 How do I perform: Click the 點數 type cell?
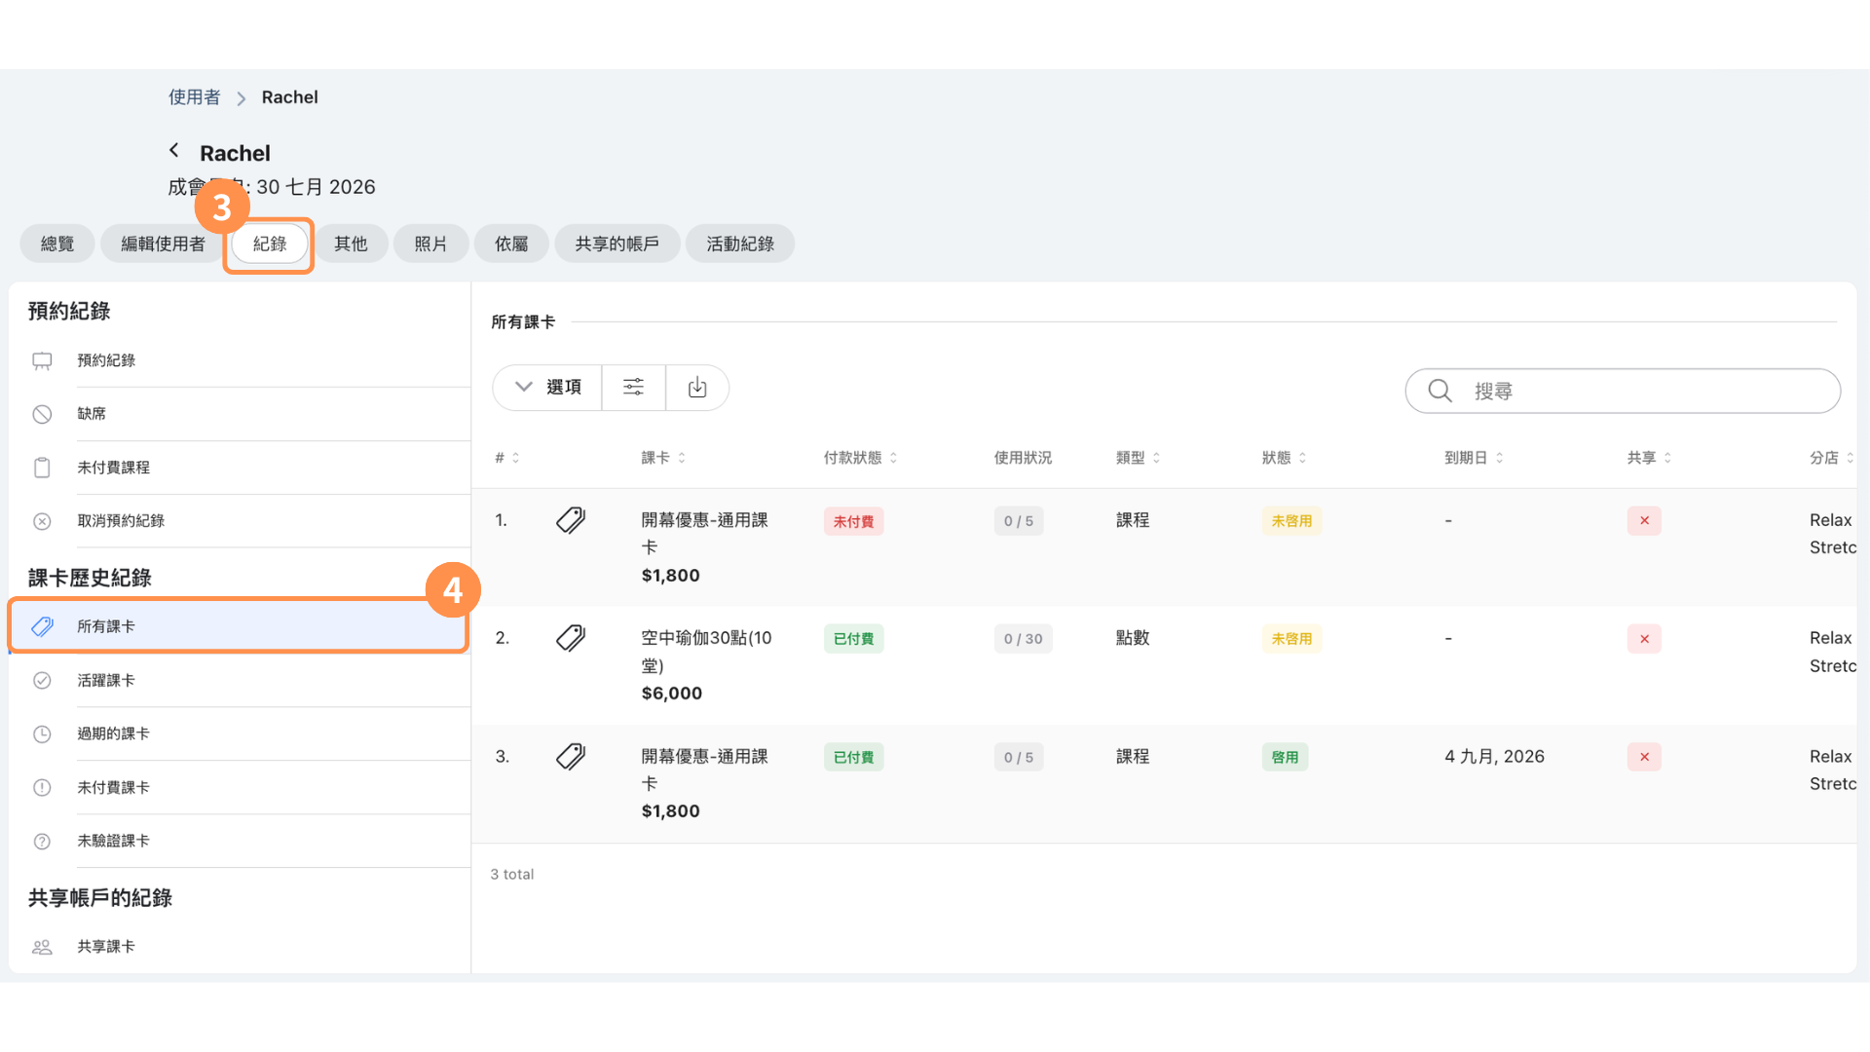pos(1133,638)
